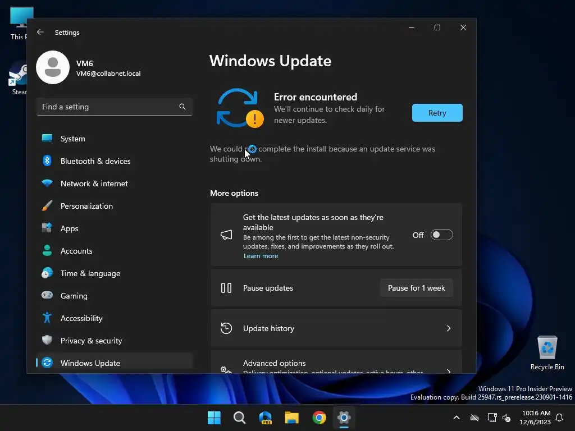575x431 pixels.
Task: Click Pause for 1 week button
Action: [416, 288]
